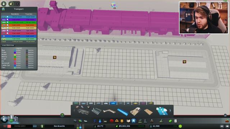
Task: Open the Policies panel icon
Action: click(x=176, y=121)
